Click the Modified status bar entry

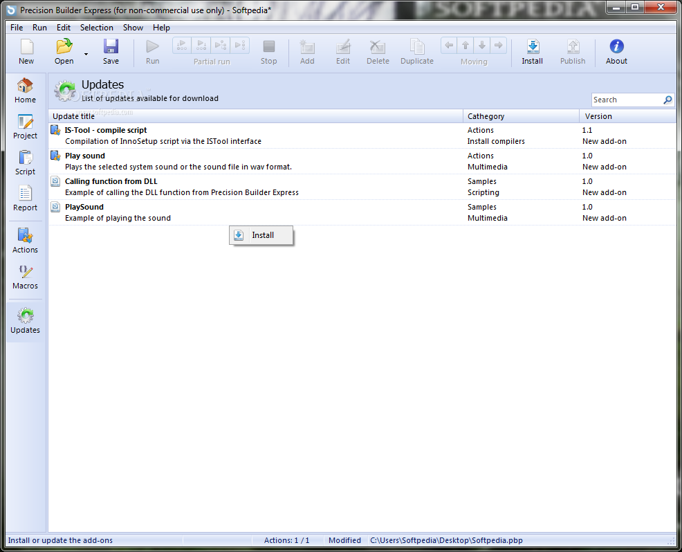[x=344, y=540]
